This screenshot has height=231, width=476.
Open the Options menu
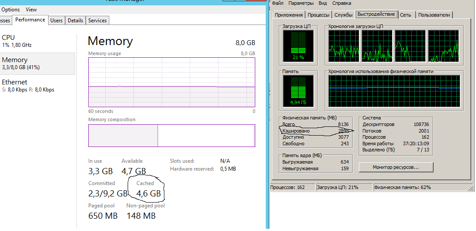pos(10,9)
